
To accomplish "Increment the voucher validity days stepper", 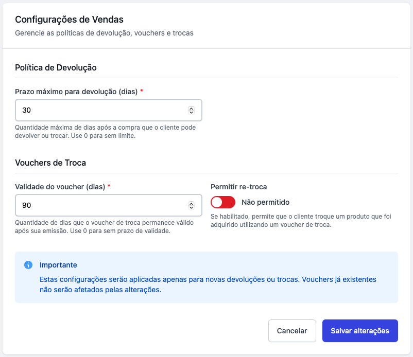I will (x=191, y=203).
